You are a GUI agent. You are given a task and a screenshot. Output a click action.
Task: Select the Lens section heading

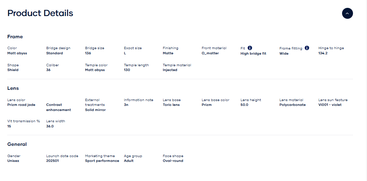click(x=13, y=88)
